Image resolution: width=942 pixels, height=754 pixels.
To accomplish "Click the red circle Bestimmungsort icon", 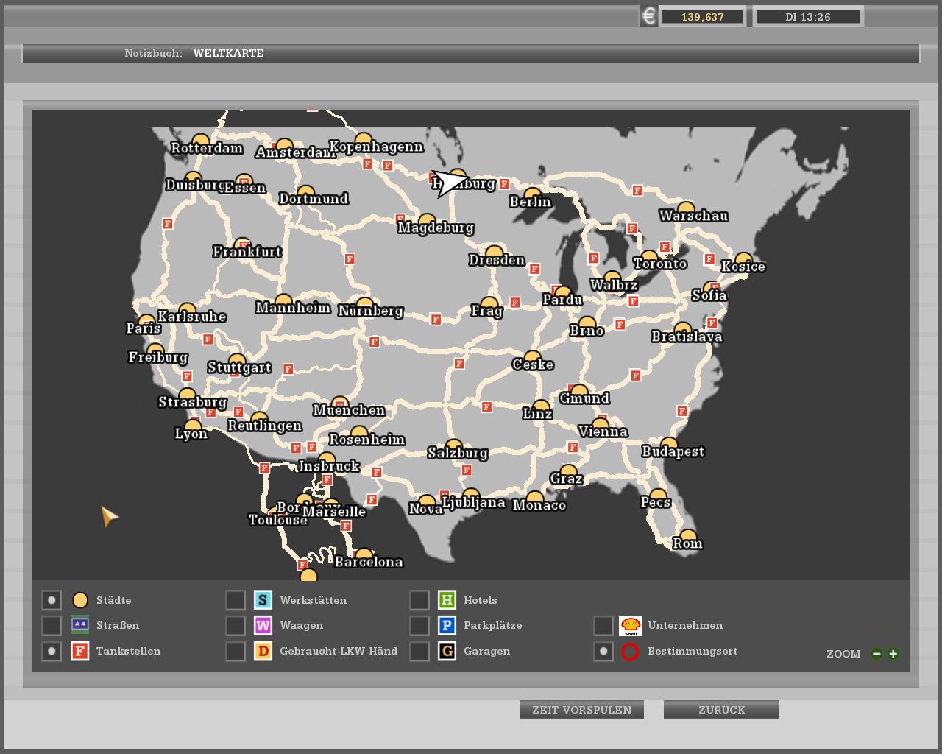I will [630, 652].
